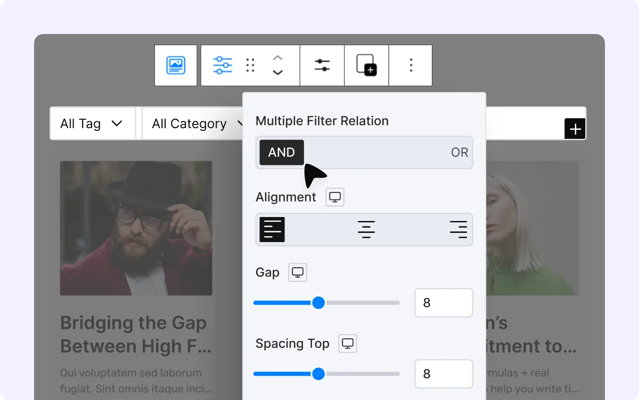Select OR filter relation

click(459, 153)
